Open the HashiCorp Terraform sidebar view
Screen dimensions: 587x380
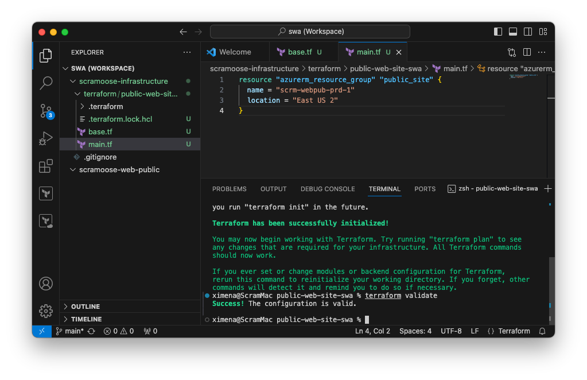click(46, 193)
